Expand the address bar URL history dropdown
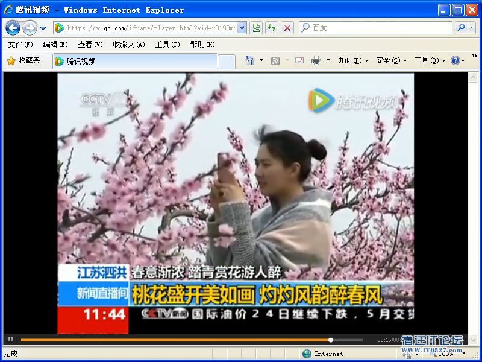The width and height of the screenshot is (482, 362). point(242,28)
